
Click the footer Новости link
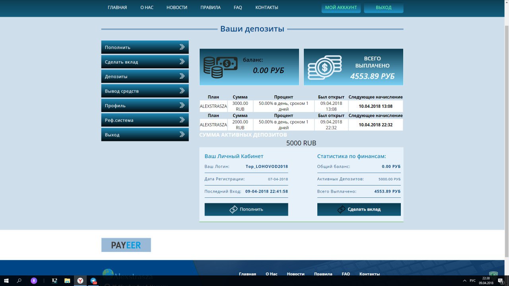coord(295,274)
